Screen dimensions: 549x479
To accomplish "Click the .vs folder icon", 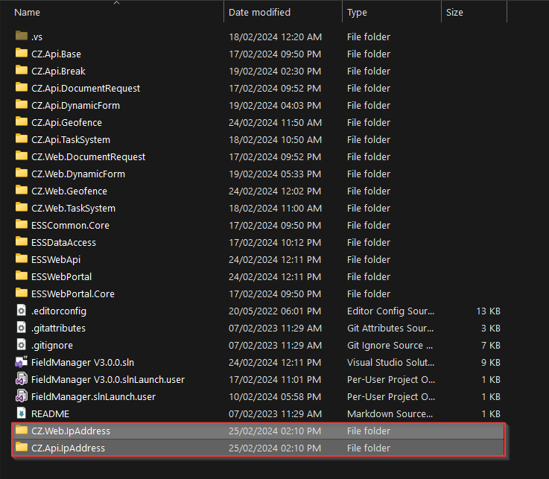I will coord(22,36).
